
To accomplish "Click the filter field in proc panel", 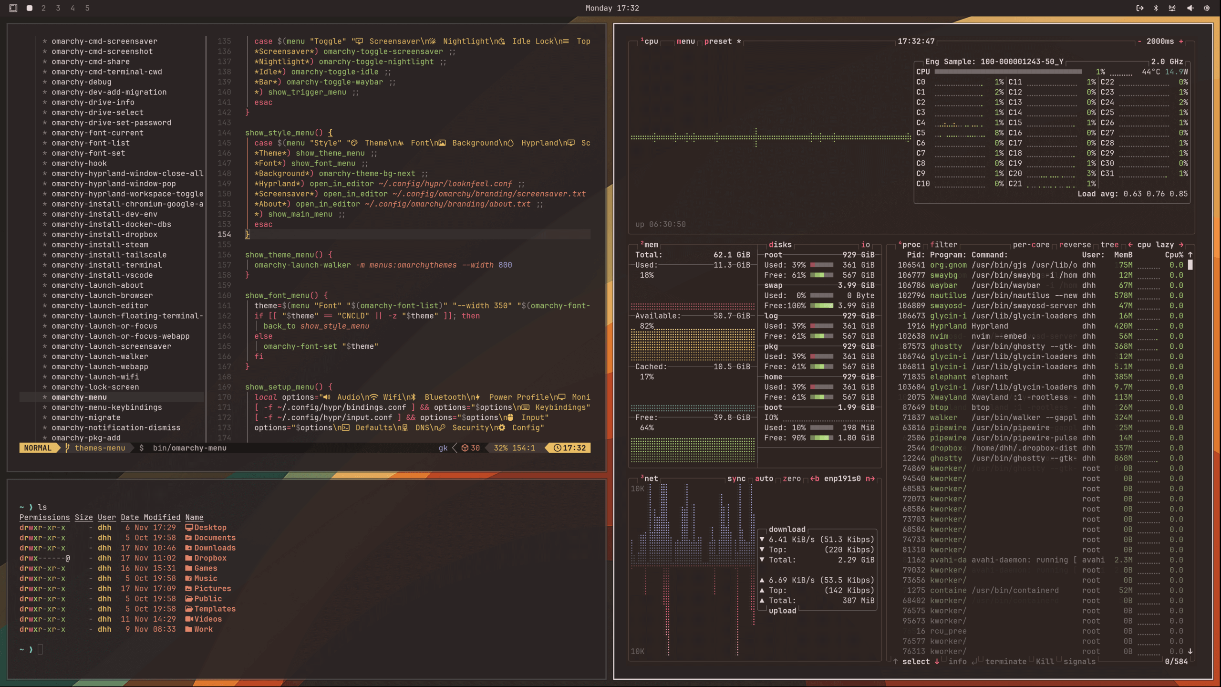I will pos(943,245).
